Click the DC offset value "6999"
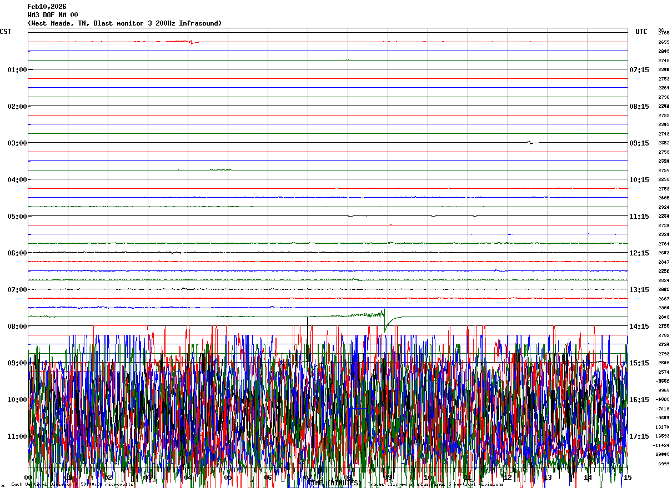 [x=664, y=464]
